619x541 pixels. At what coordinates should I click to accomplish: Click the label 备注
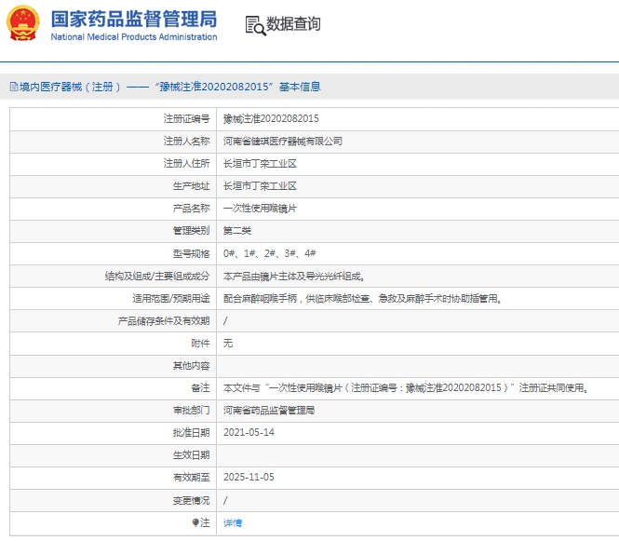pos(200,388)
